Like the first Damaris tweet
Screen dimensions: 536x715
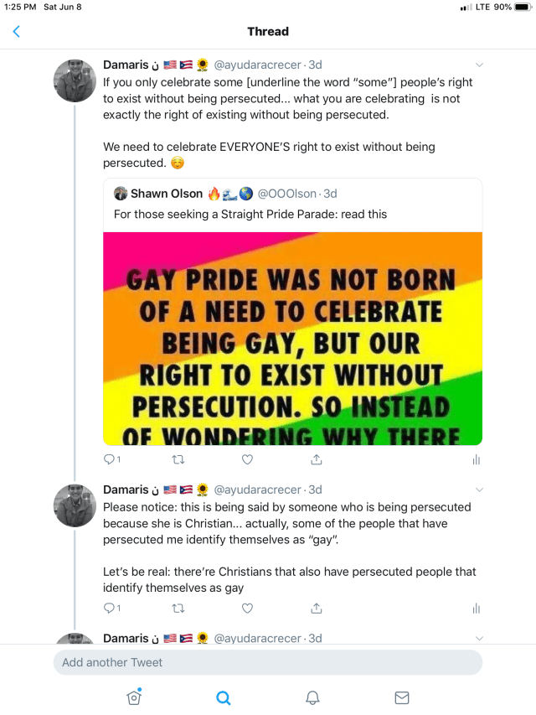(x=247, y=459)
